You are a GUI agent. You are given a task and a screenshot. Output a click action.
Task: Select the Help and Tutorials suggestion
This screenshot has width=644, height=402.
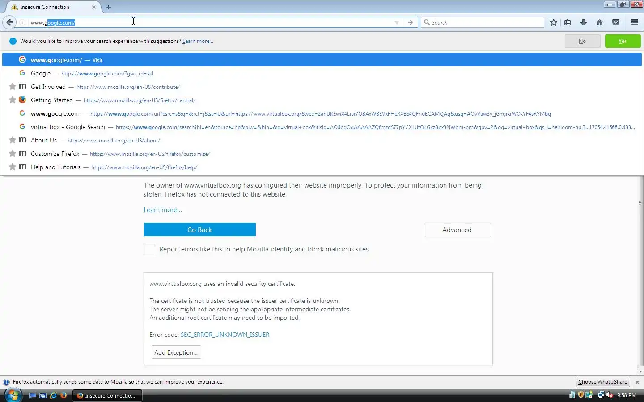coord(322,167)
